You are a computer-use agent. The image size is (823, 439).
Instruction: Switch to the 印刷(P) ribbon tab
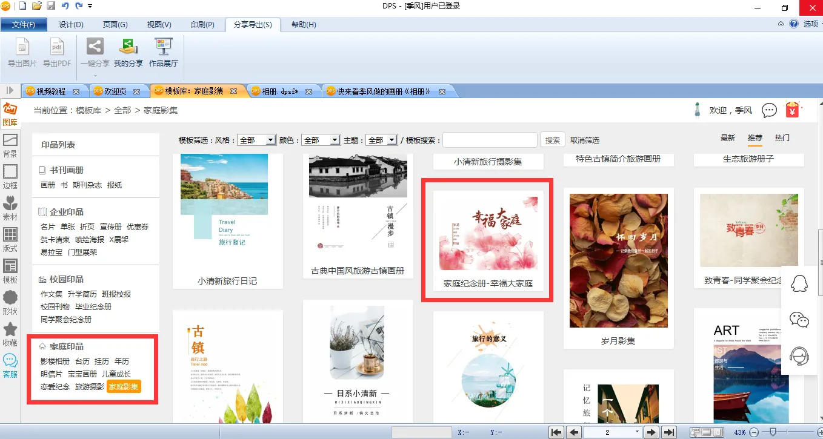[202, 25]
